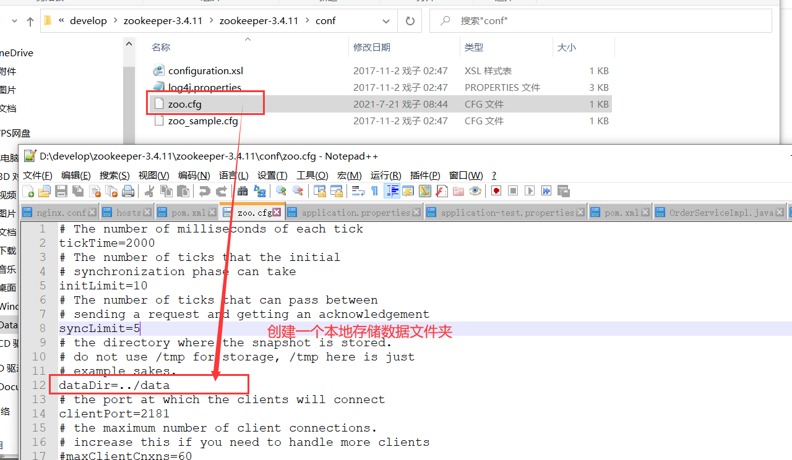The height and width of the screenshot is (460, 792).
Task: Open the 设置(T) menu
Action: pos(272,176)
